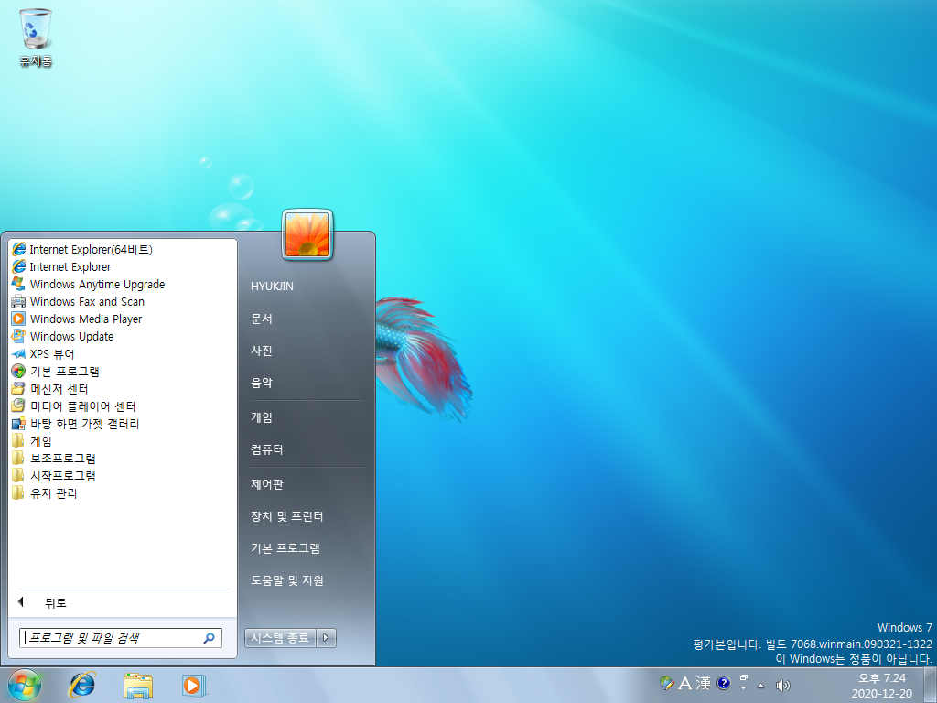
Task: Click the 뒤로 back arrow
Action: (x=21, y=602)
